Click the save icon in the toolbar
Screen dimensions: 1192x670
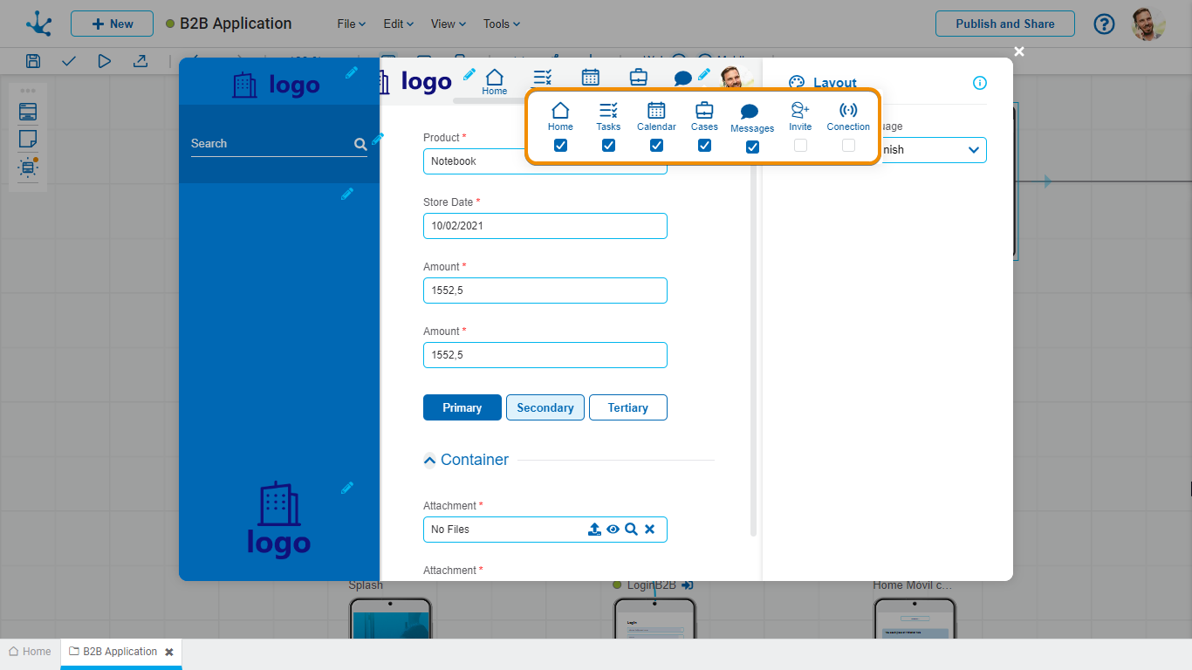pos(33,61)
